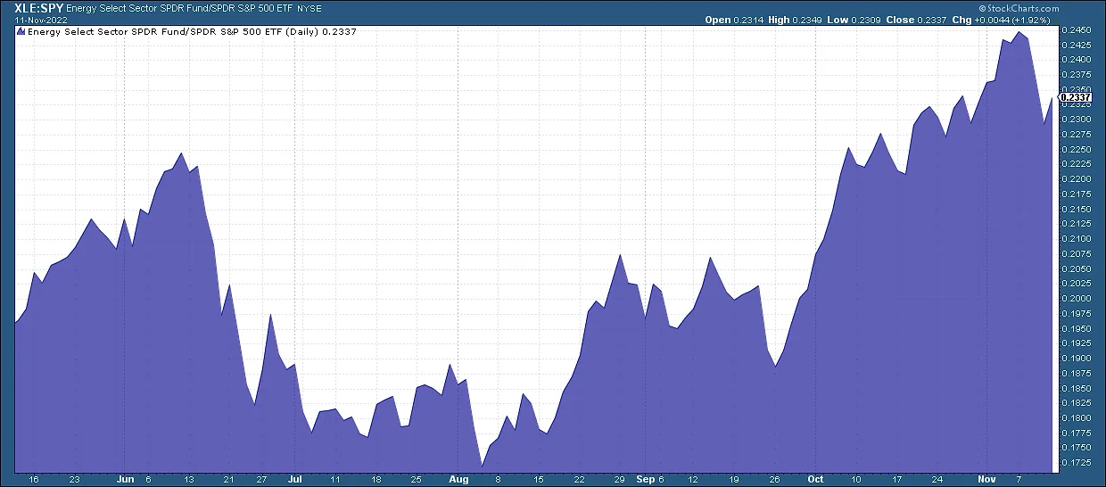
Task: Click the 23 date label on the axis
Action: coord(75,479)
